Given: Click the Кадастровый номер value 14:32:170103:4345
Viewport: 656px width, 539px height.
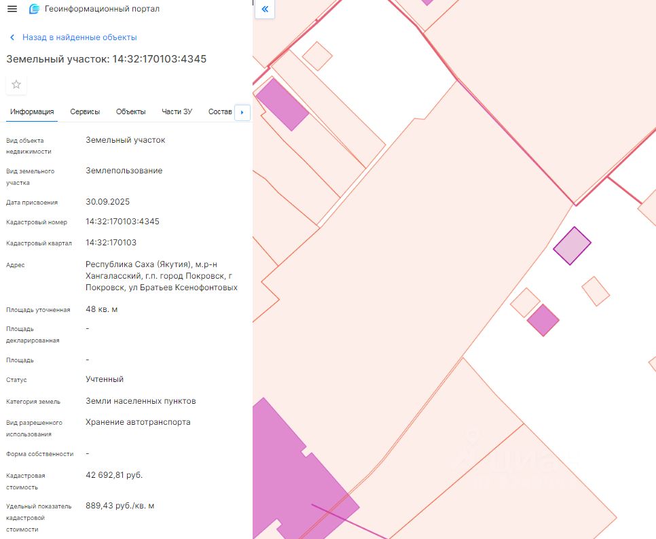Looking at the screenshot, I should [122, 222].
